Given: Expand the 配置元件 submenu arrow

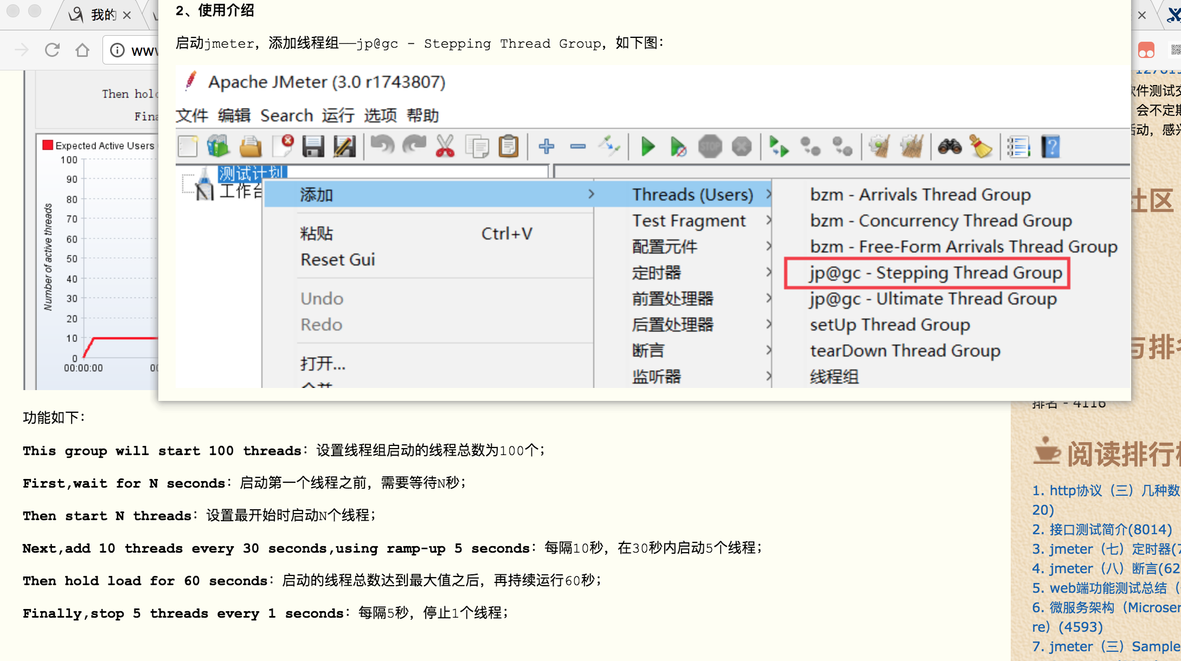Looking at the screenshot, I should tap(768, 246).
